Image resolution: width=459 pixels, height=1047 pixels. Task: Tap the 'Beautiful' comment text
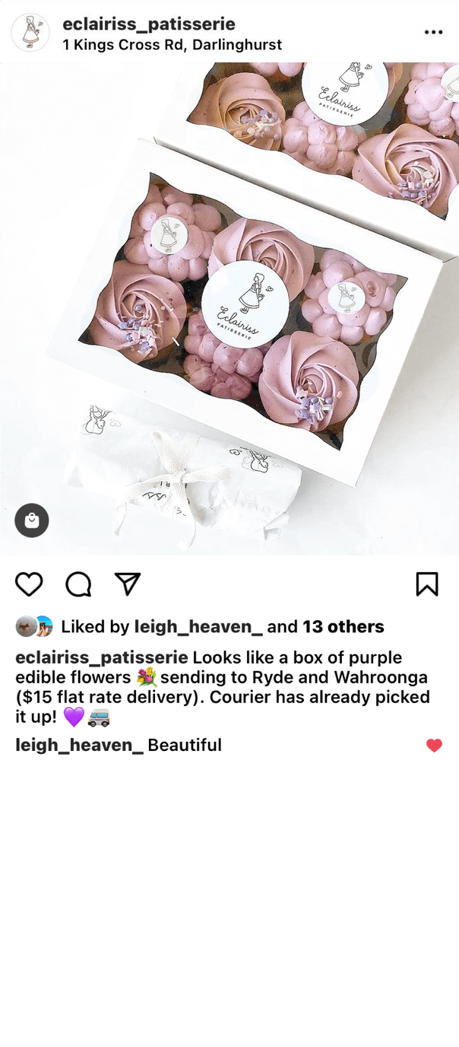[185, 746]
